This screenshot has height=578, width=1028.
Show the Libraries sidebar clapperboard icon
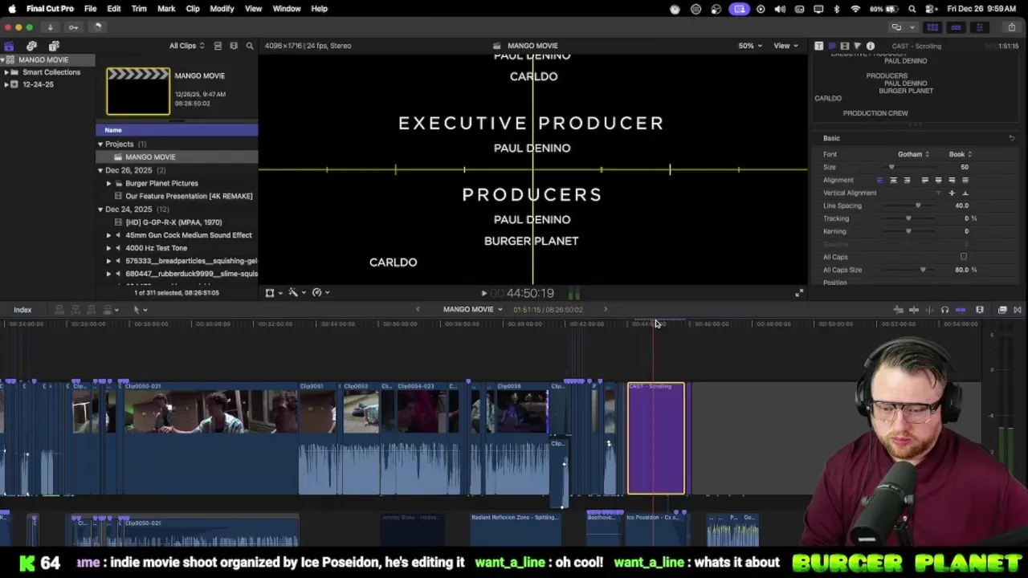[x=9, y=46]
